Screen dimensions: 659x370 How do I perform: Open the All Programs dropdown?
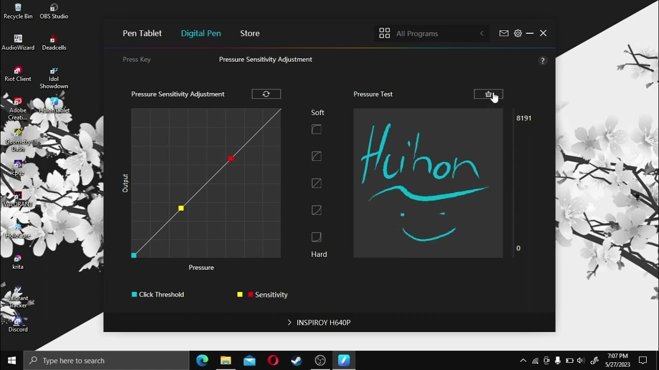[432, 33]
